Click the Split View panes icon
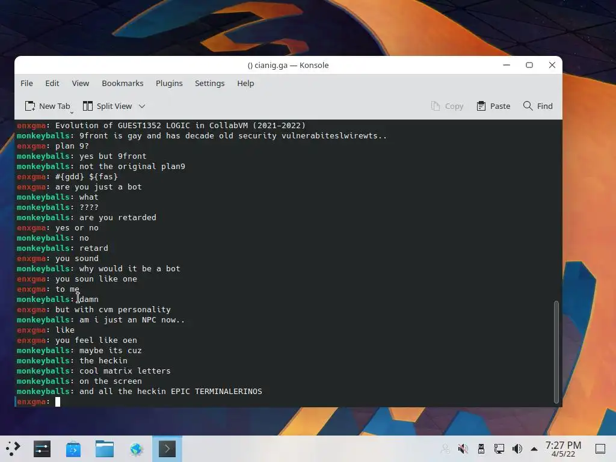Viewport: 616px width, 462px height. [x=88, y=106]
